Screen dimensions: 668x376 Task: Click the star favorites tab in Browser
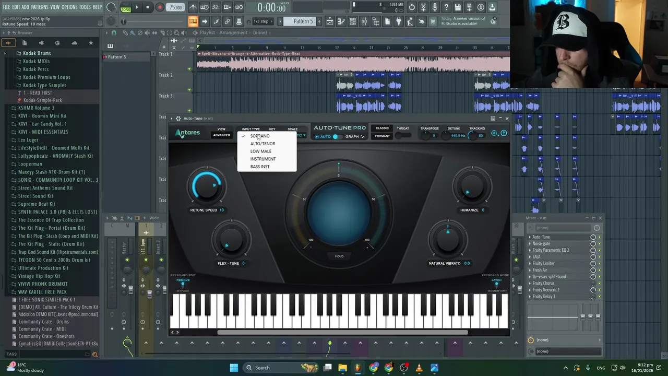point(91,43)
